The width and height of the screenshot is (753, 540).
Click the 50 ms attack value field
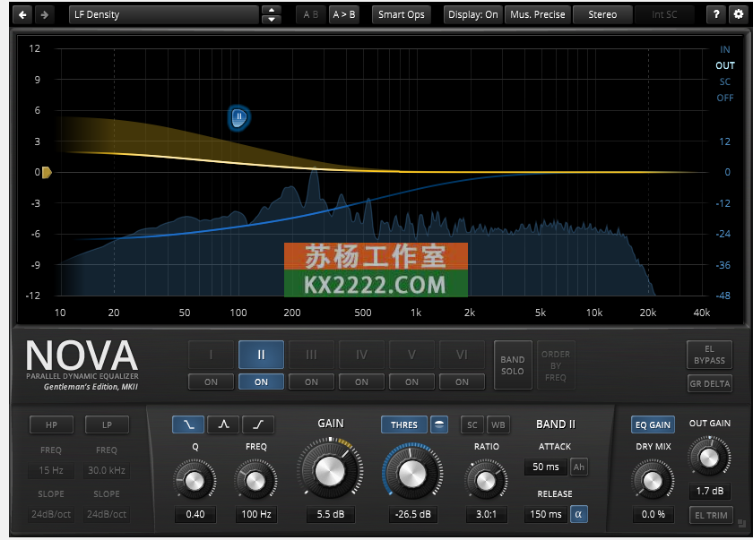(x=546, y=467)
